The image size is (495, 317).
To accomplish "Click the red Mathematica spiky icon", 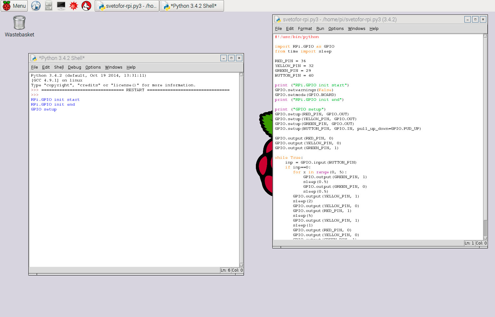I will 74,6.
